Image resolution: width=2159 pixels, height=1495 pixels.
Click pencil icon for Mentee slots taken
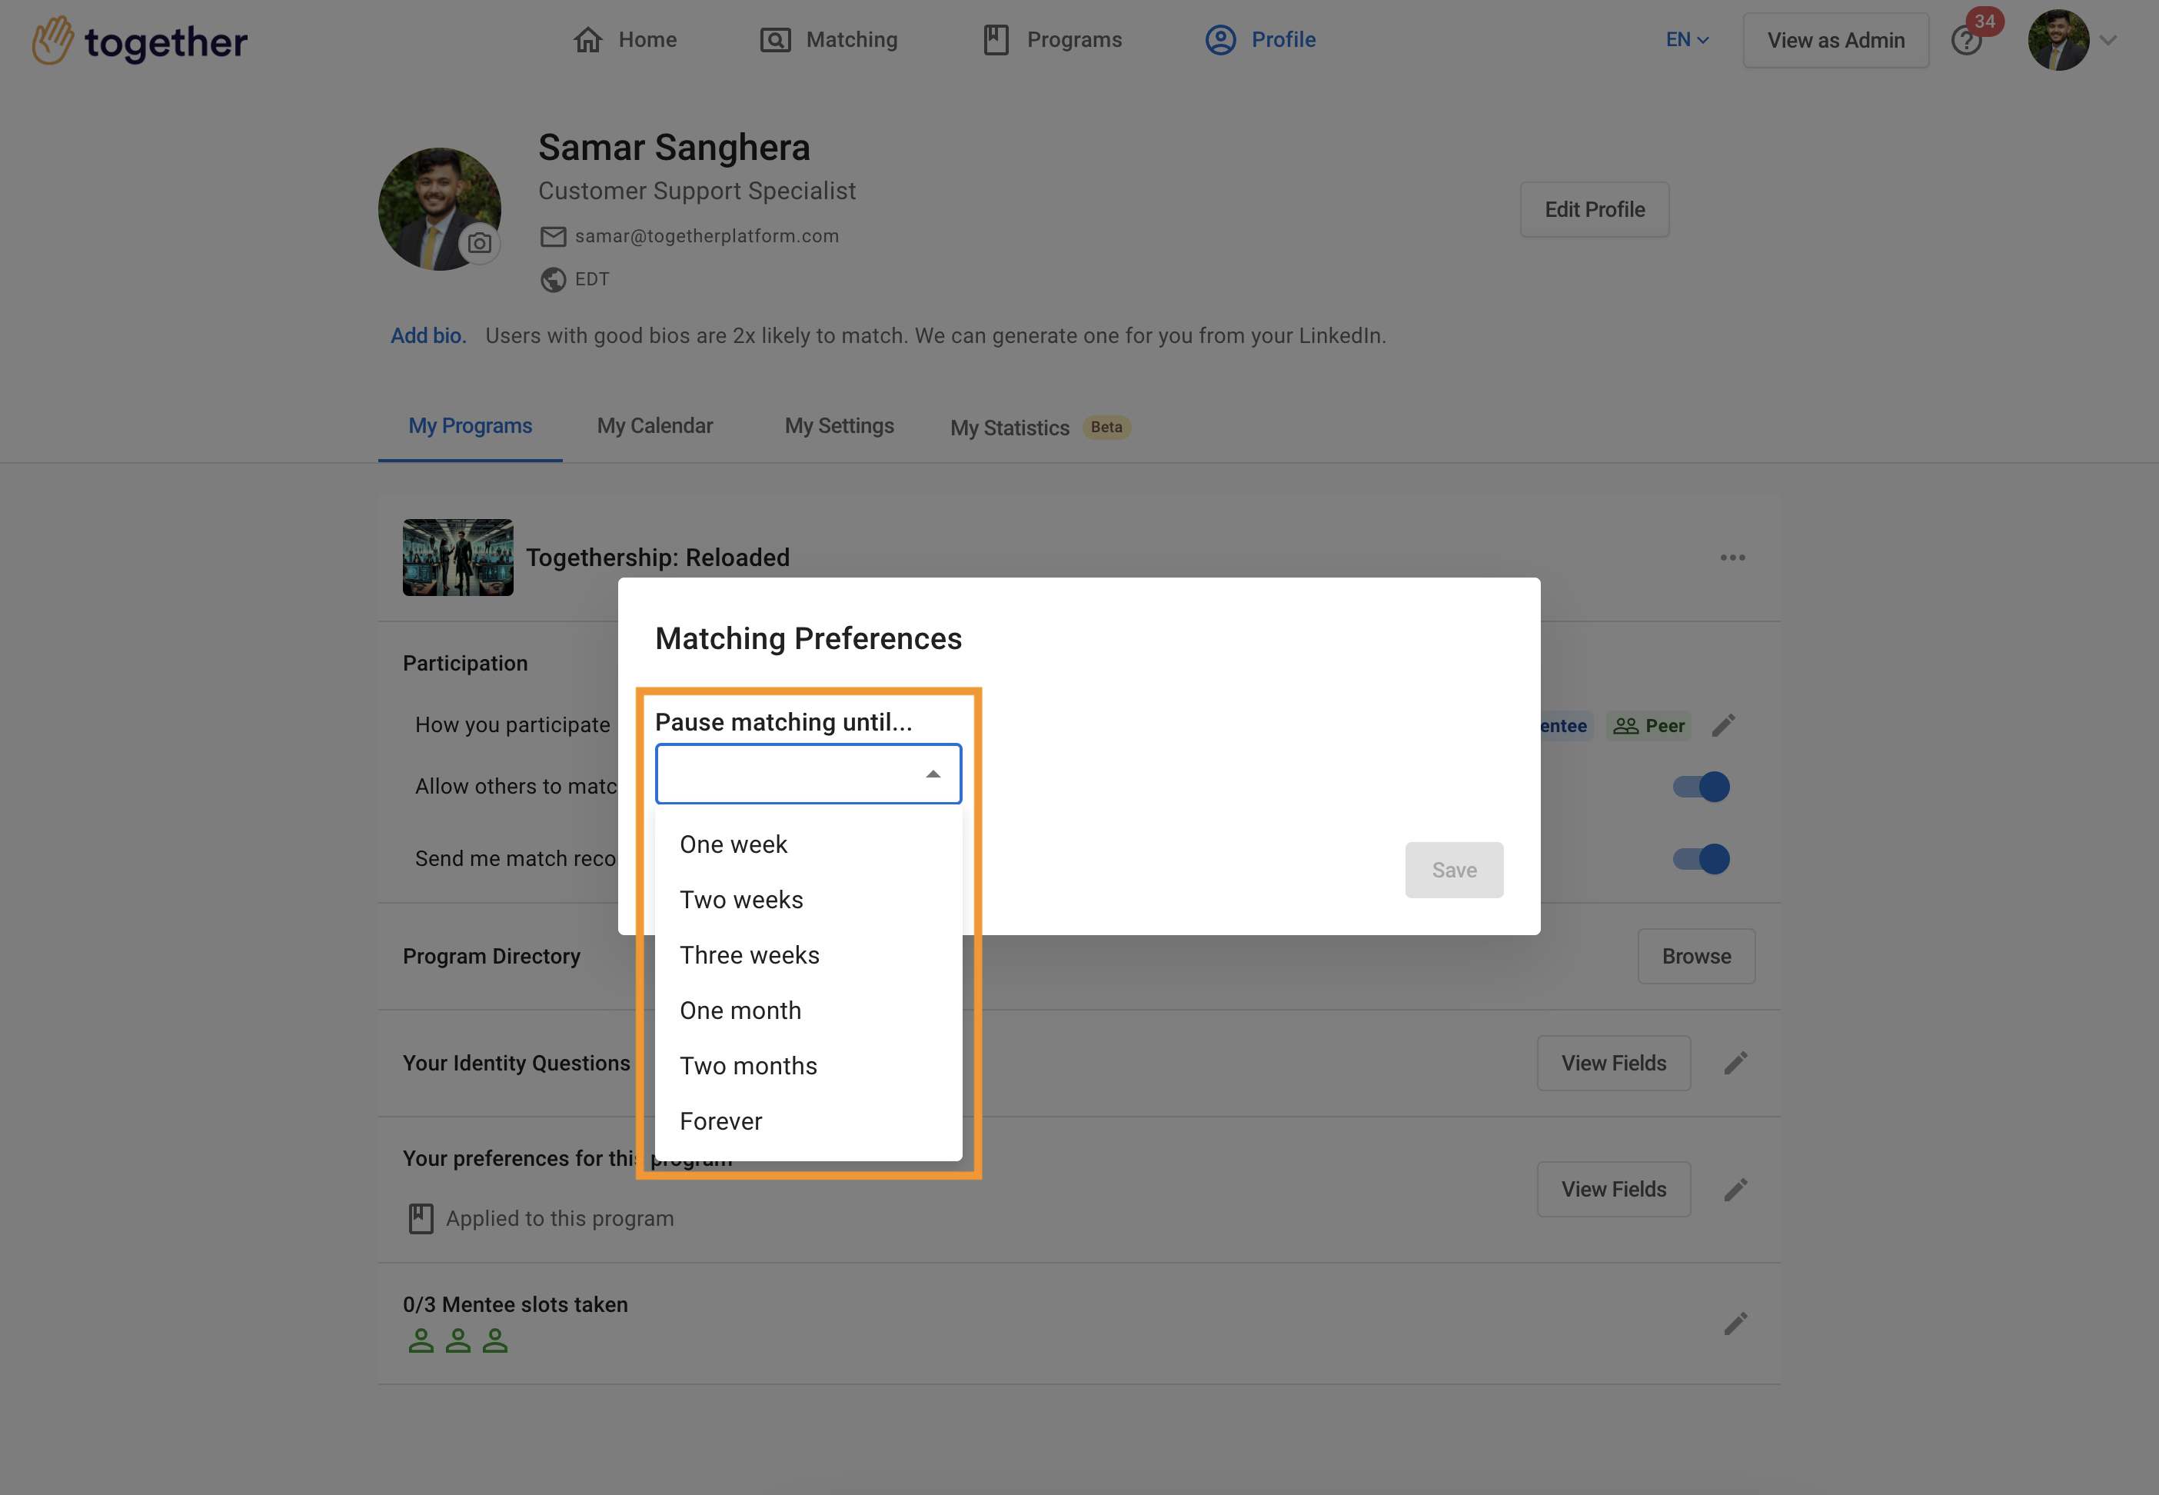point(1735,1324)
